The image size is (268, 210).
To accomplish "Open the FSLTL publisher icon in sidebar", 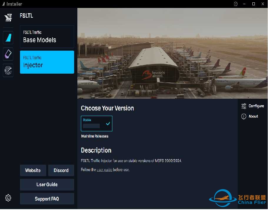I will click(x=8, y=18).
